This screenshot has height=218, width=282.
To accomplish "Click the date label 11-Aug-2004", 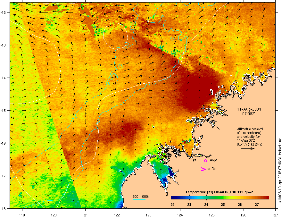I will 249,109.
